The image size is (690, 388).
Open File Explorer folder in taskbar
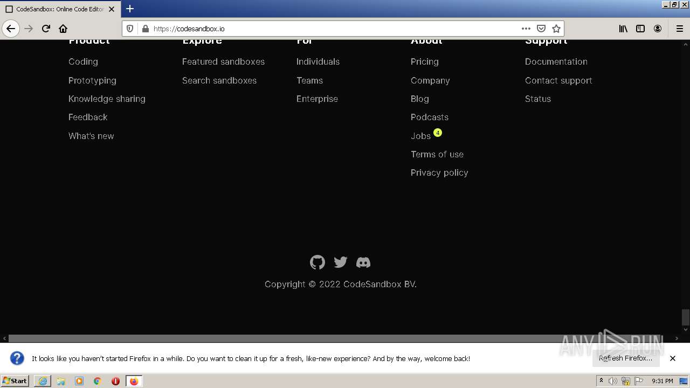coord(61,381)
